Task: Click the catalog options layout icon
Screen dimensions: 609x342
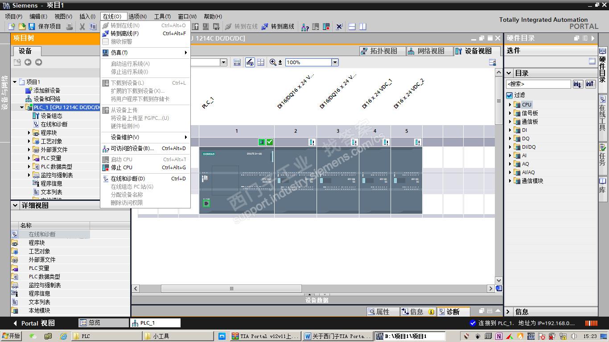Action: click(x=592, y=61)
